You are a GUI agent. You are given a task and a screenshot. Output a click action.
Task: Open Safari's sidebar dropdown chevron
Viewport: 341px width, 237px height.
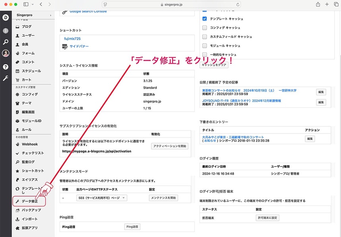pyautogui.click(x=32, y=4)
